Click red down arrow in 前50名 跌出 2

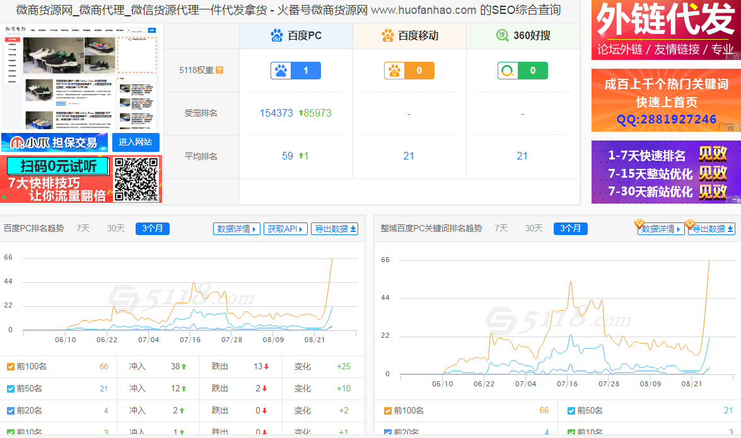264,389
